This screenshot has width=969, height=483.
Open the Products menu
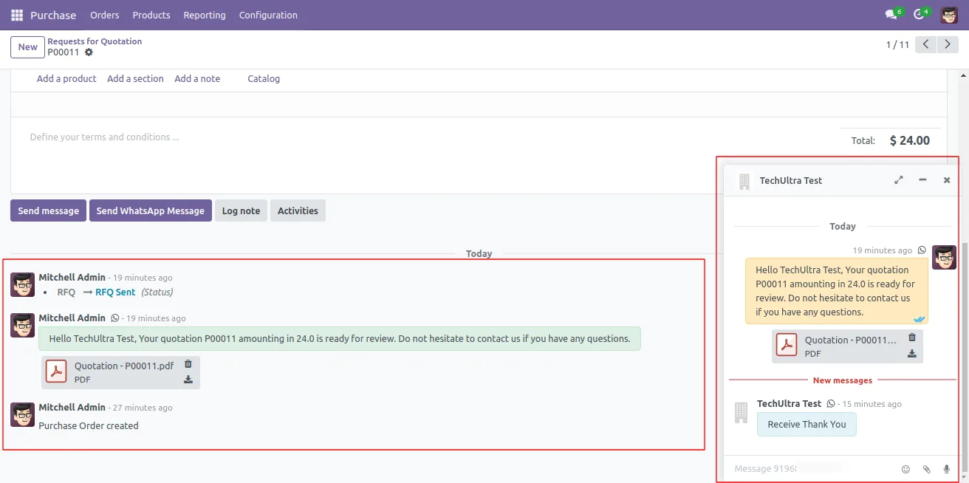[x=151, y=15]
